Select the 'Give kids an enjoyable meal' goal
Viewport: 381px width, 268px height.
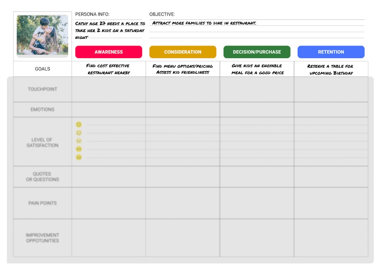point(257,69)
